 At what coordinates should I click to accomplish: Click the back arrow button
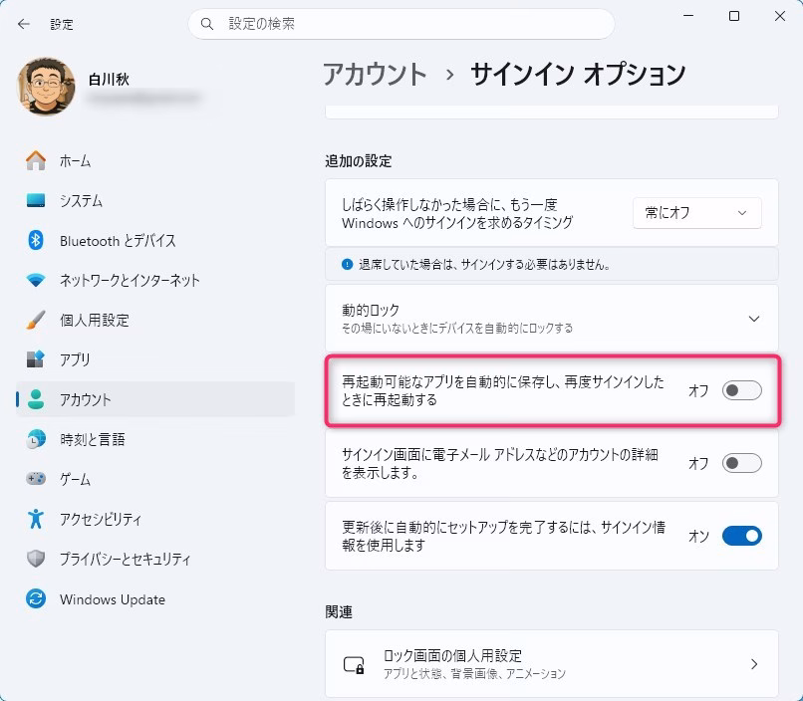pos(24,24)
